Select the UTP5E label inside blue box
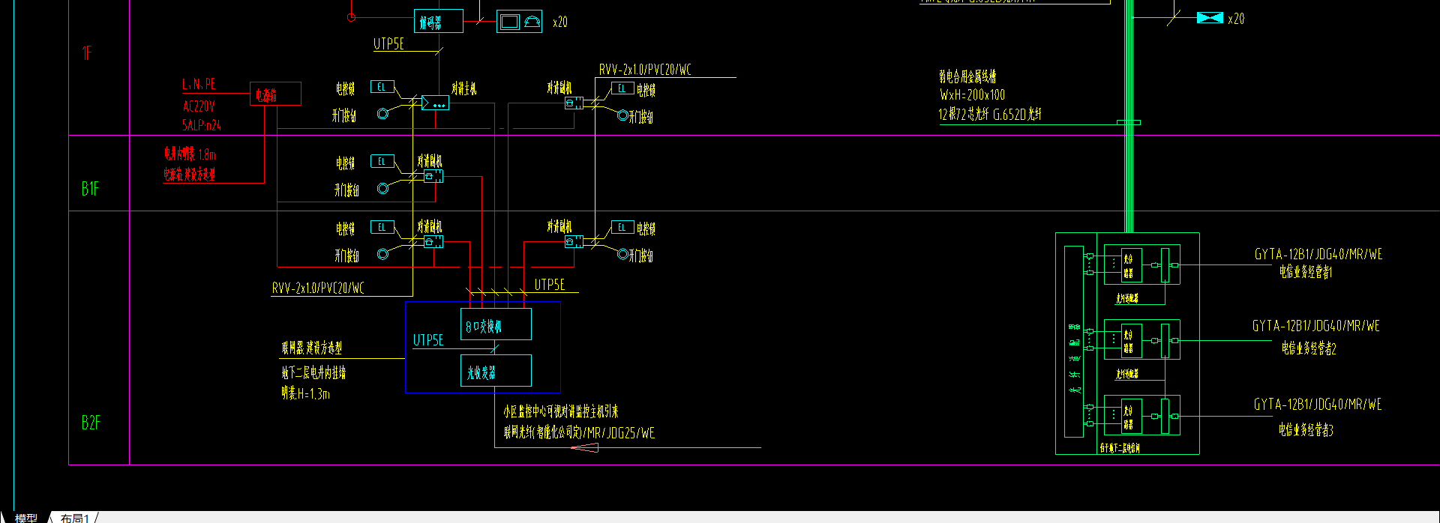Viewport: 1440px width, 523px height. (x=428, y=340)
